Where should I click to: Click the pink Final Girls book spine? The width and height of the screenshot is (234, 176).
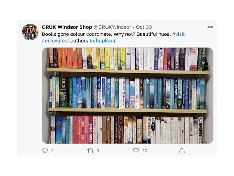coord(91,130)
